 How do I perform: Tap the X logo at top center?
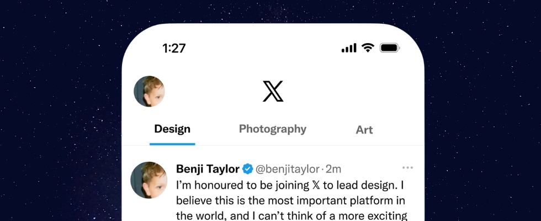click(273, 91)
